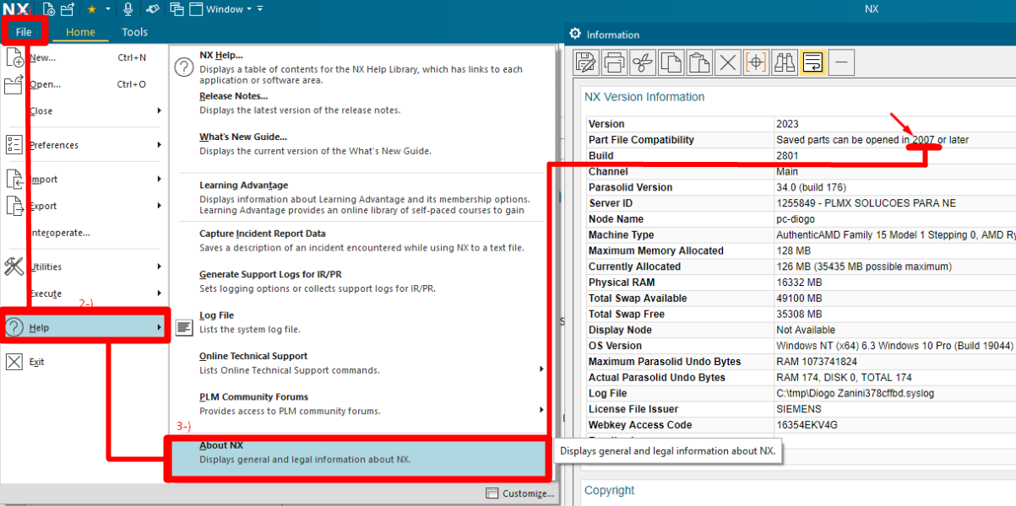
Task: Select About NX in Help submenu
Action: pyautogui.click(x=360, y=458)
